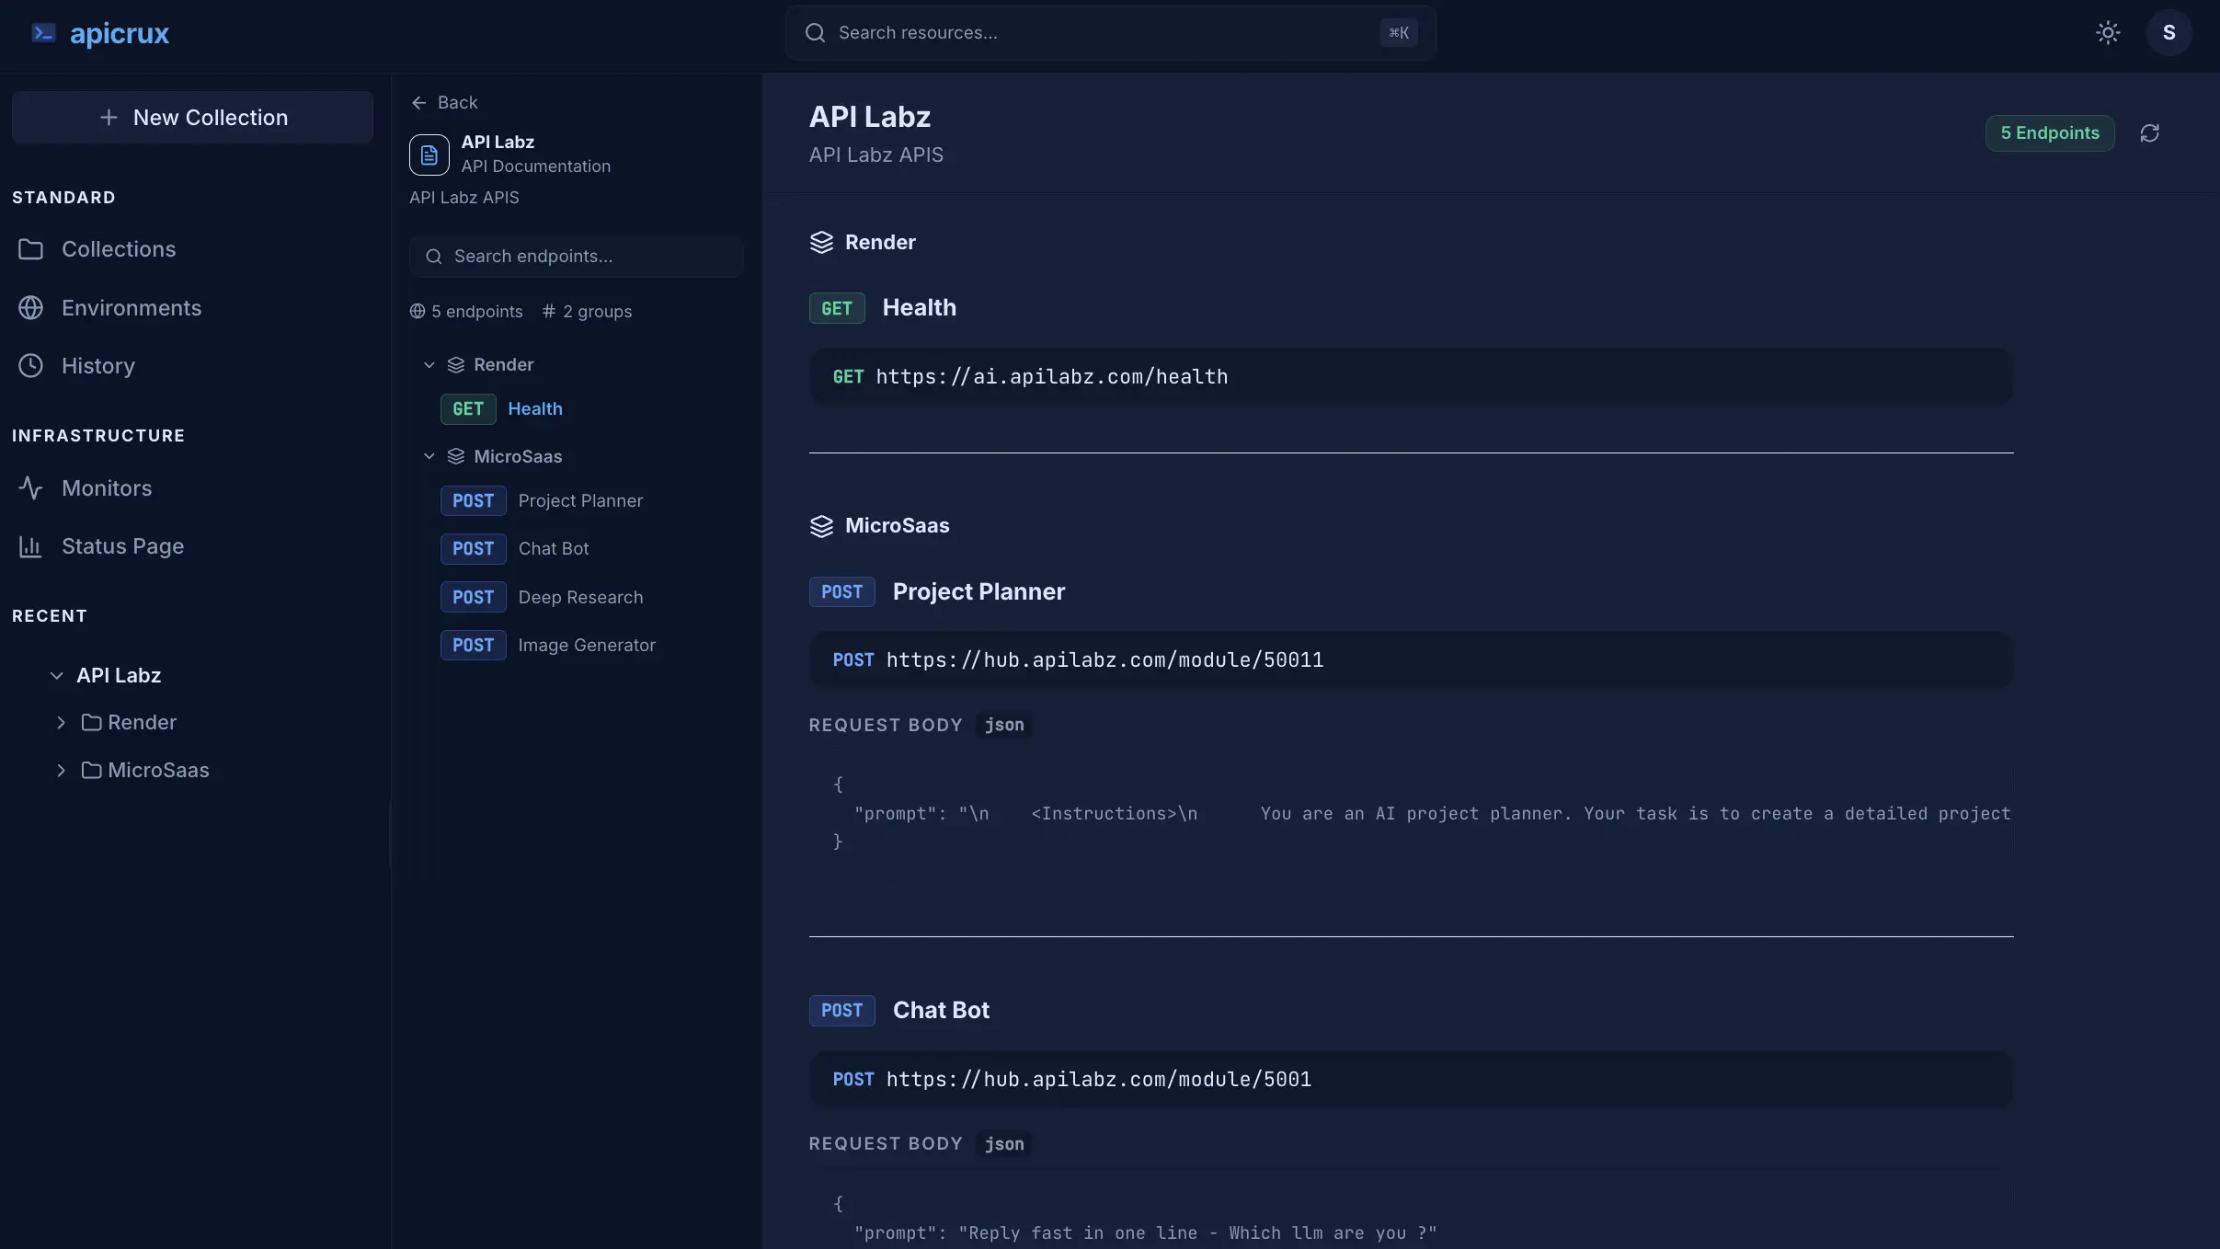This screenshot has width=2220, height=1249.
Task: Click the Project Planner endpoint heading
Action: pyautogui.click(x=978, y=592)
